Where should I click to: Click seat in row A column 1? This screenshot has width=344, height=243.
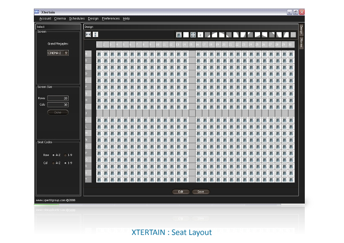tap(99, 54)
